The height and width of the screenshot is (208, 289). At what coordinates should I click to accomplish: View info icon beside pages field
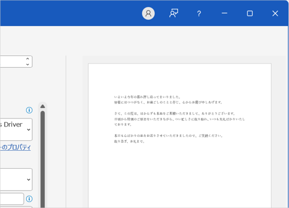29,199
